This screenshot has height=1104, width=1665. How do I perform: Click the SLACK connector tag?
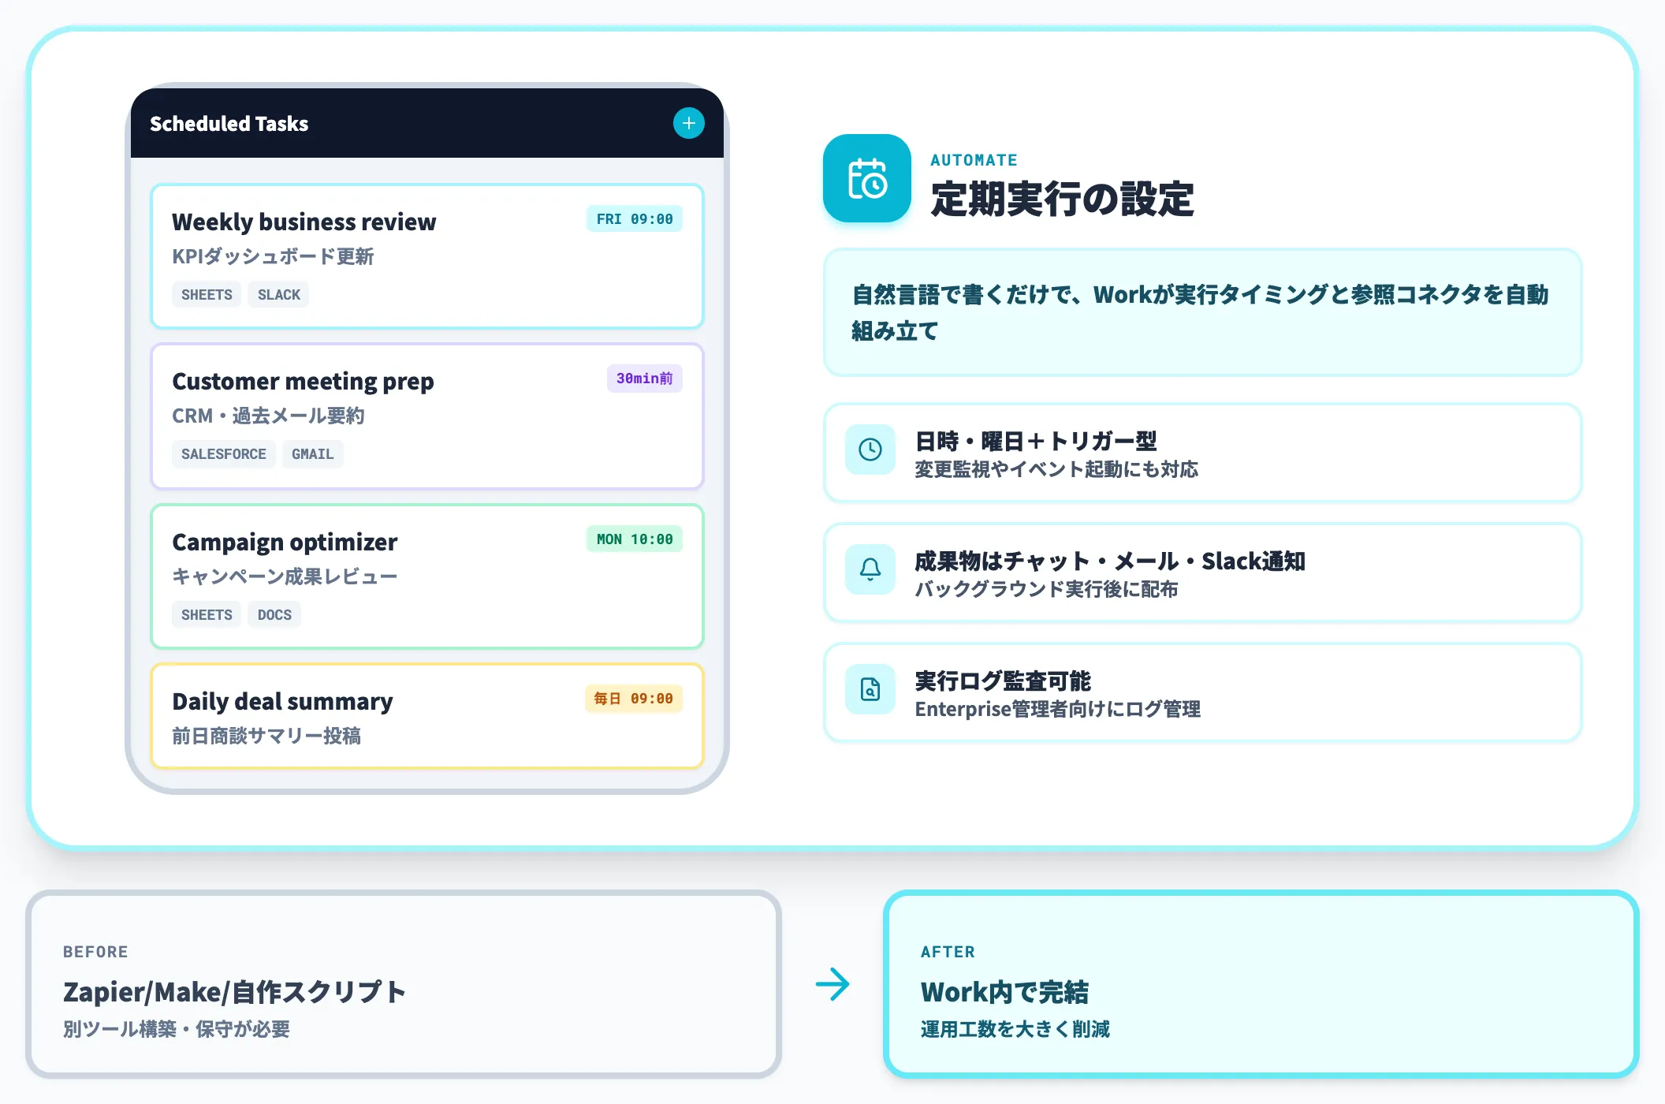coord(279,295)
